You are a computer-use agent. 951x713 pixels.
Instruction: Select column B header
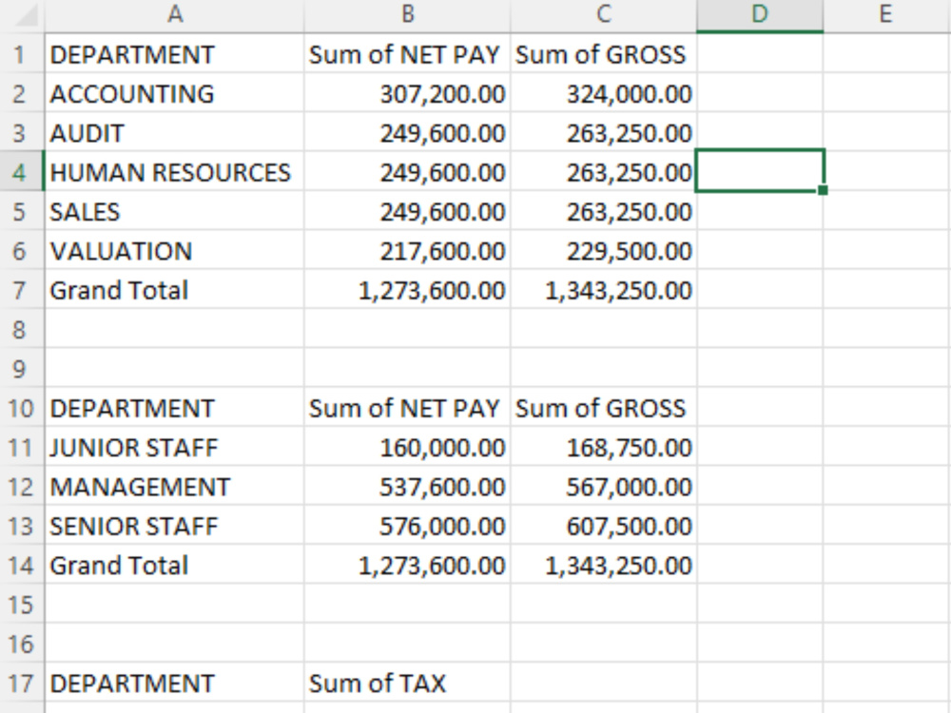(408, 14)
